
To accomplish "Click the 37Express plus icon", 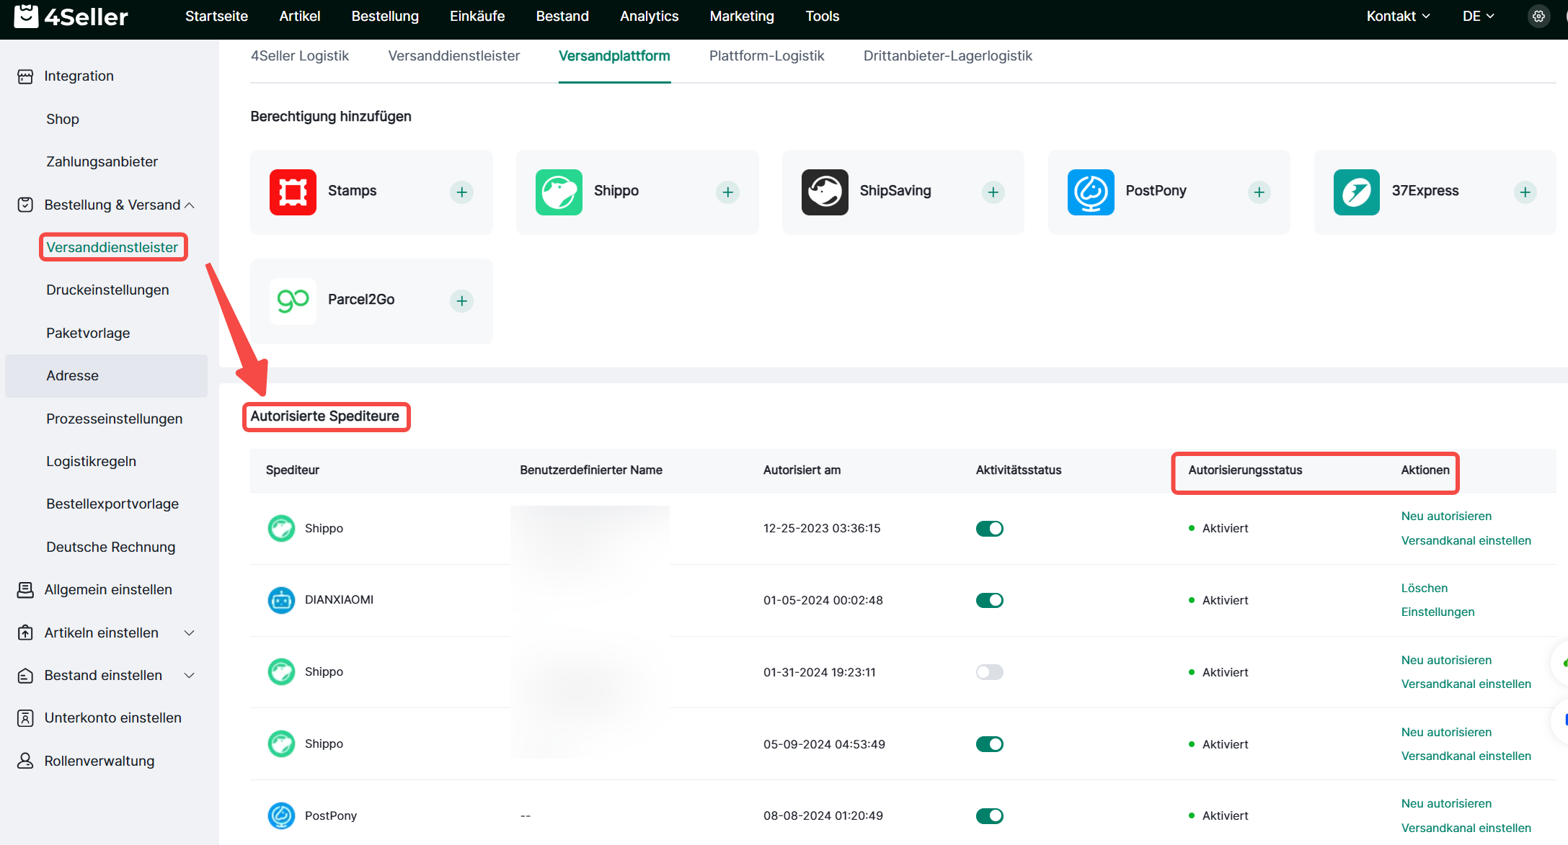I will tap(1525, 192).
